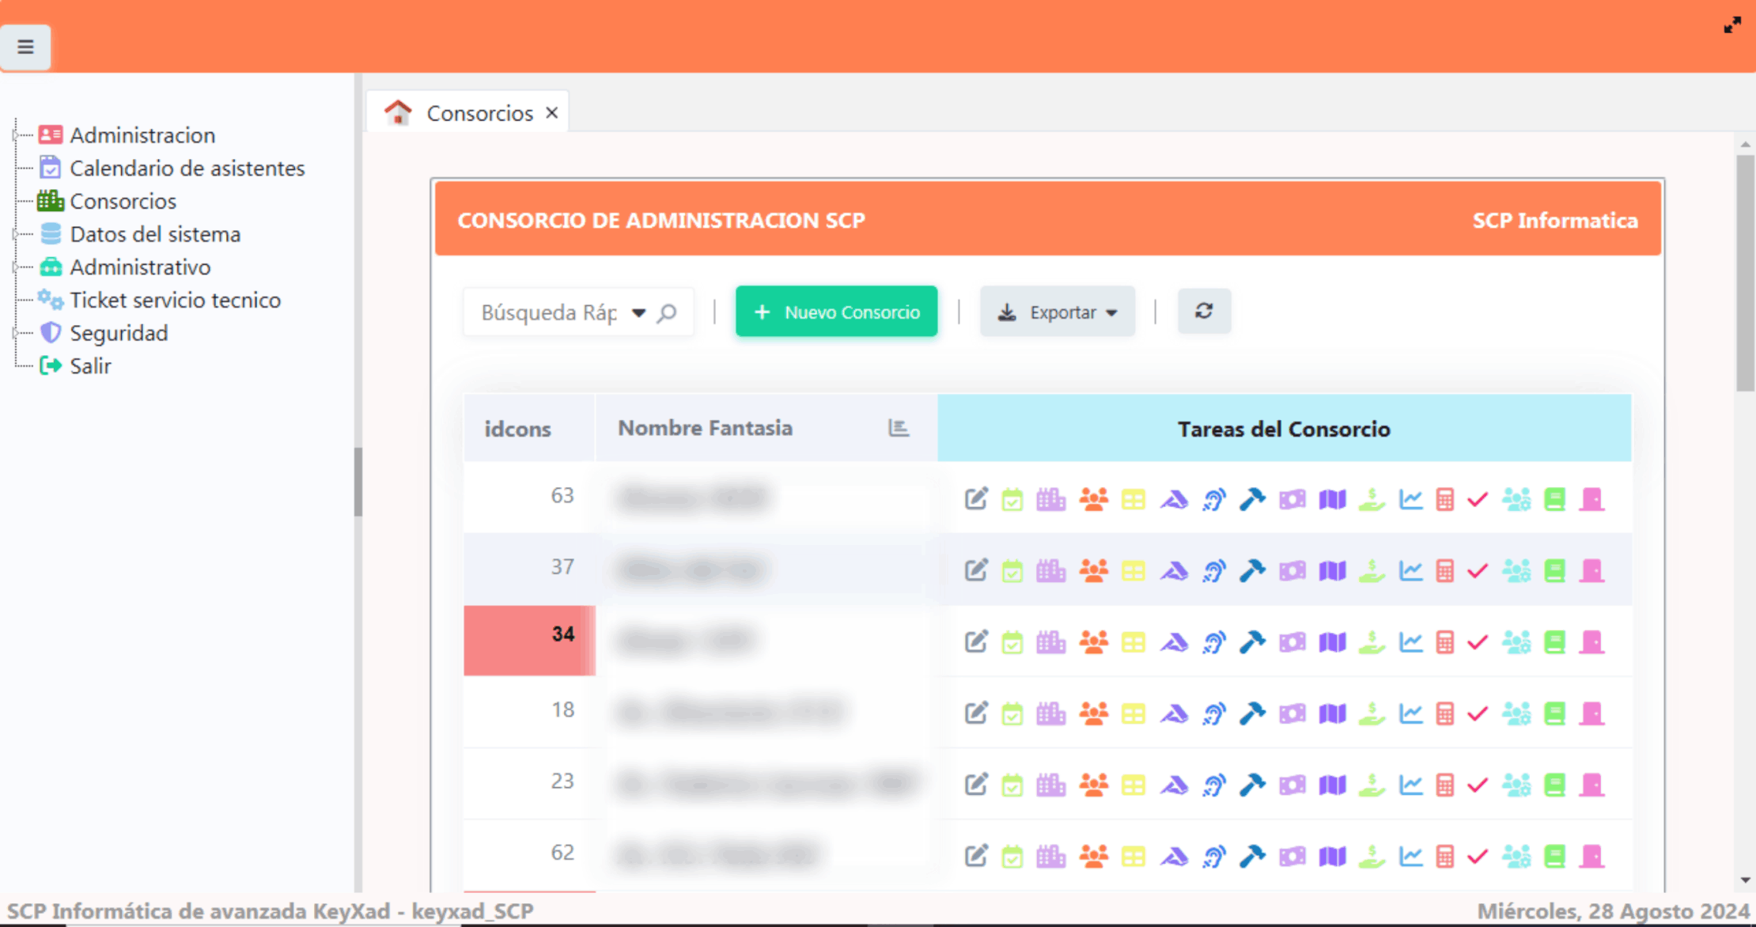Toggle the hamburger sidebar menu button
Viewport: 1756px width, 927px height.
point(25,47)
